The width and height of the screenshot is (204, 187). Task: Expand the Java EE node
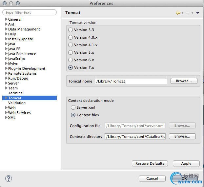(6, 49)
